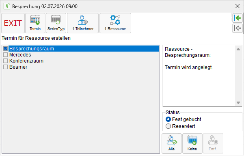Open the 1-Teilnehmer participant button
244x156 pixels.
(83, 23)
